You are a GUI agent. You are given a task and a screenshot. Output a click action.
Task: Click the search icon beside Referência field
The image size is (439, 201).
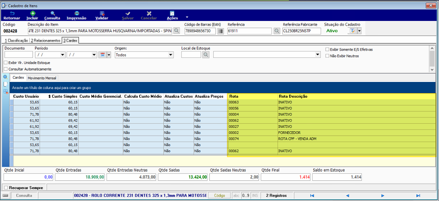pos(277,31)
